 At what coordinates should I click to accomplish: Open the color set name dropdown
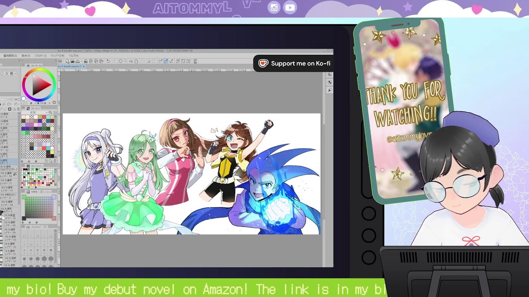pos(35,112)
